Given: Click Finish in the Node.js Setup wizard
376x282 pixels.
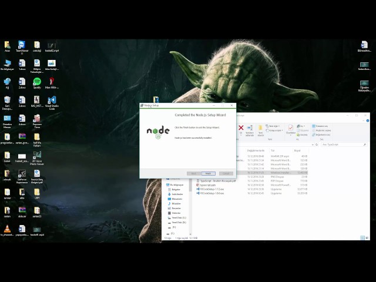Looking at the screenshot, I should [208, 173].
